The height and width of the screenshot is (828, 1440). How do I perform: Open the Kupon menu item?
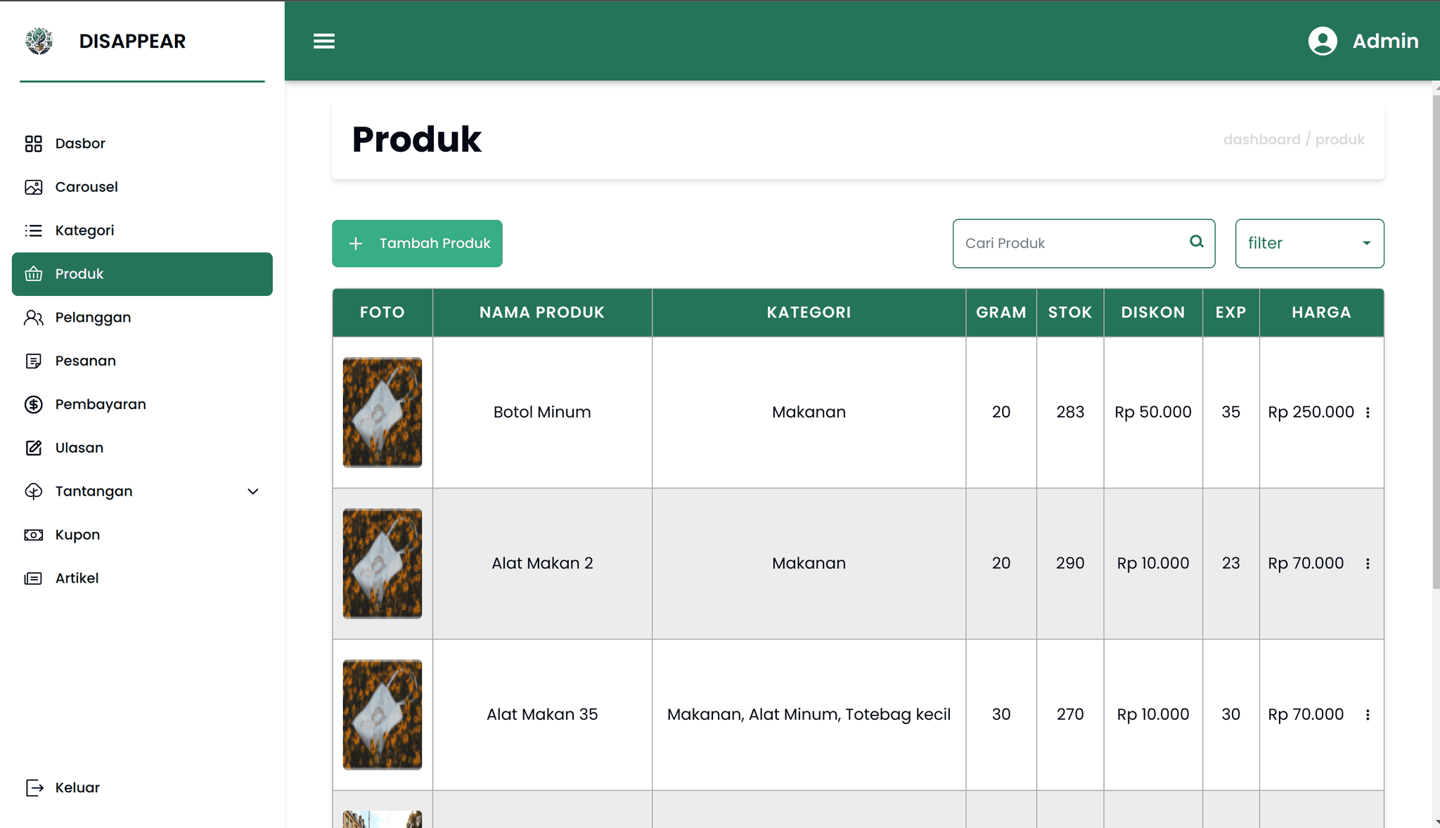click(77, 535)
